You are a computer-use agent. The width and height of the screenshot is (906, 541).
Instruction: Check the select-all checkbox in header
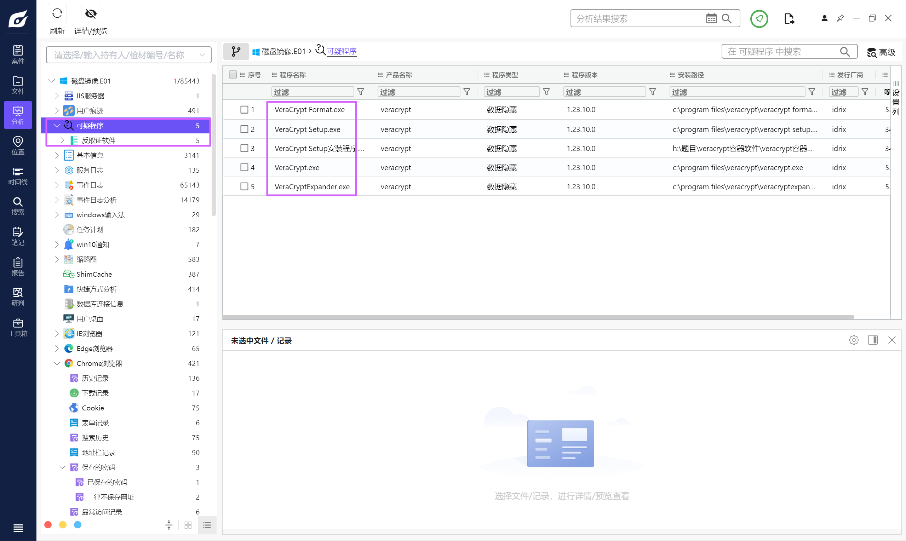click(x=233, y=74)
